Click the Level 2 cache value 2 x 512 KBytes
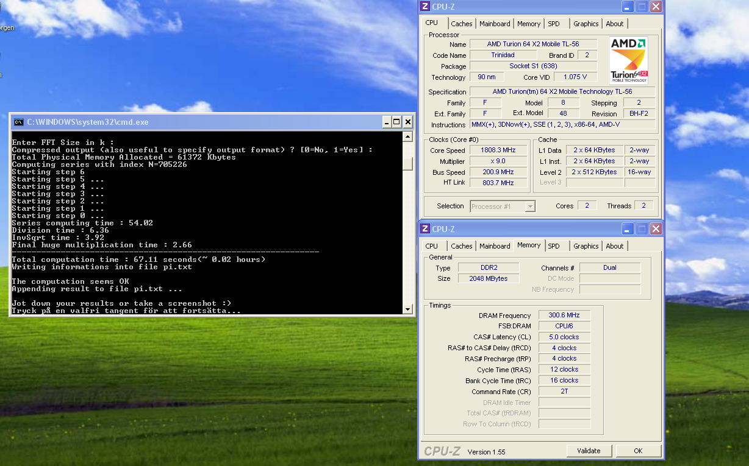This screenshot has width=749, height=466. pos(594,172)
